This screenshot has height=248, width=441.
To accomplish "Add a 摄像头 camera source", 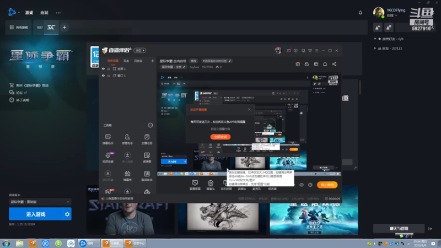I will click(x=211, y=185).
